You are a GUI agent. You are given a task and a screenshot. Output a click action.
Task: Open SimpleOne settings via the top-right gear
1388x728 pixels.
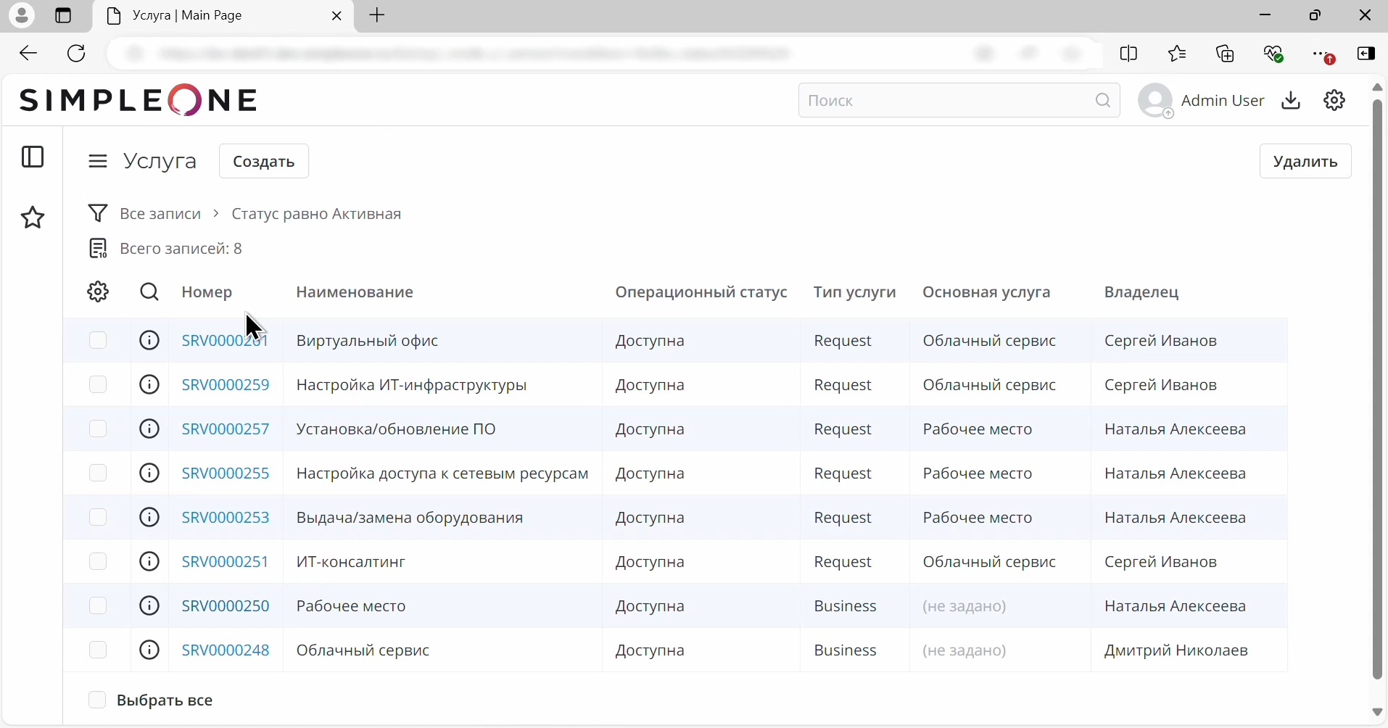coord(1335,100)
